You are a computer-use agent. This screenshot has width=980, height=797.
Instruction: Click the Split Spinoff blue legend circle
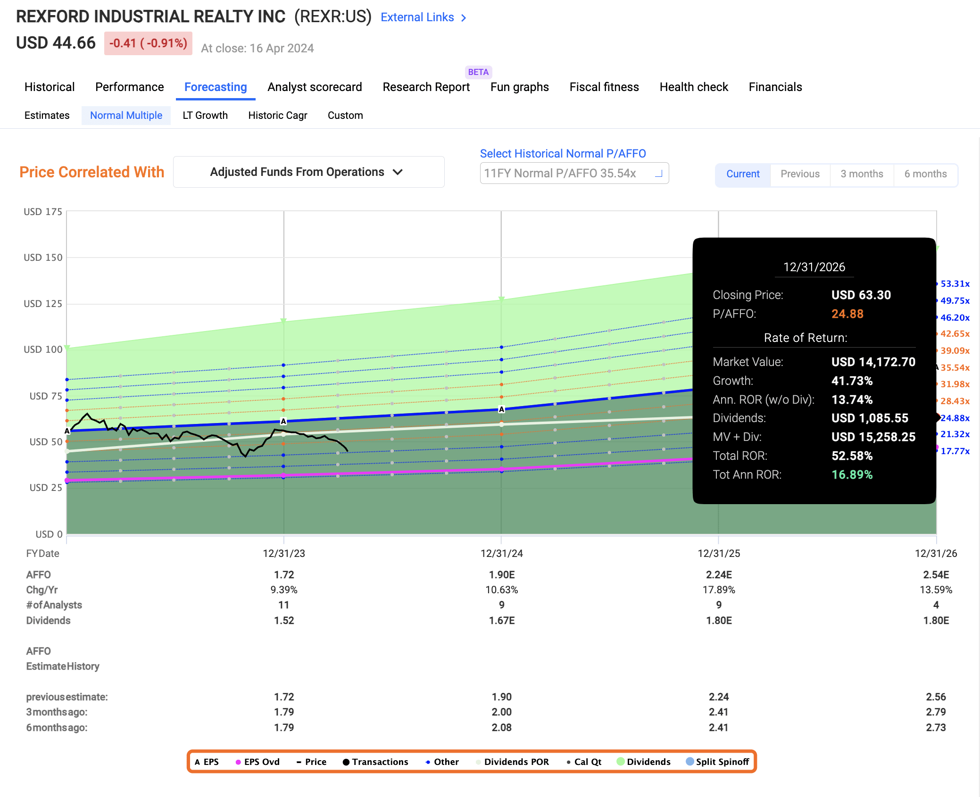(x=689, y=762)
